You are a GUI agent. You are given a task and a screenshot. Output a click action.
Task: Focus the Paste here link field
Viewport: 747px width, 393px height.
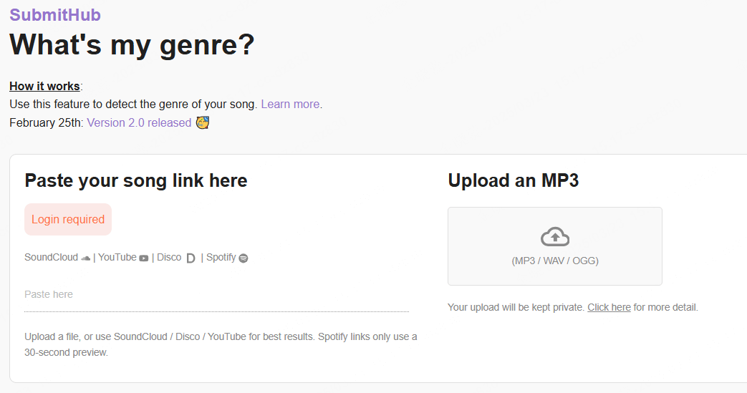pyautogui.click(x=217, y=295)
